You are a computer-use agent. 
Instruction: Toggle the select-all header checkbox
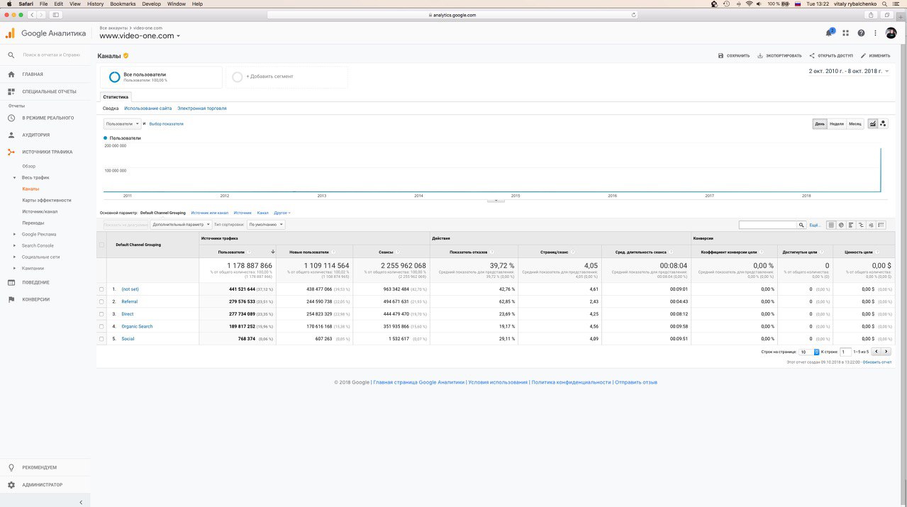(x=101, y=245)
